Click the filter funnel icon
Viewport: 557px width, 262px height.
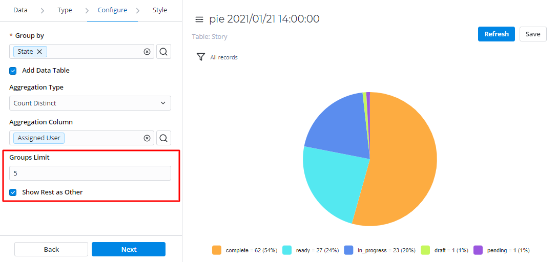coord(201,57)
